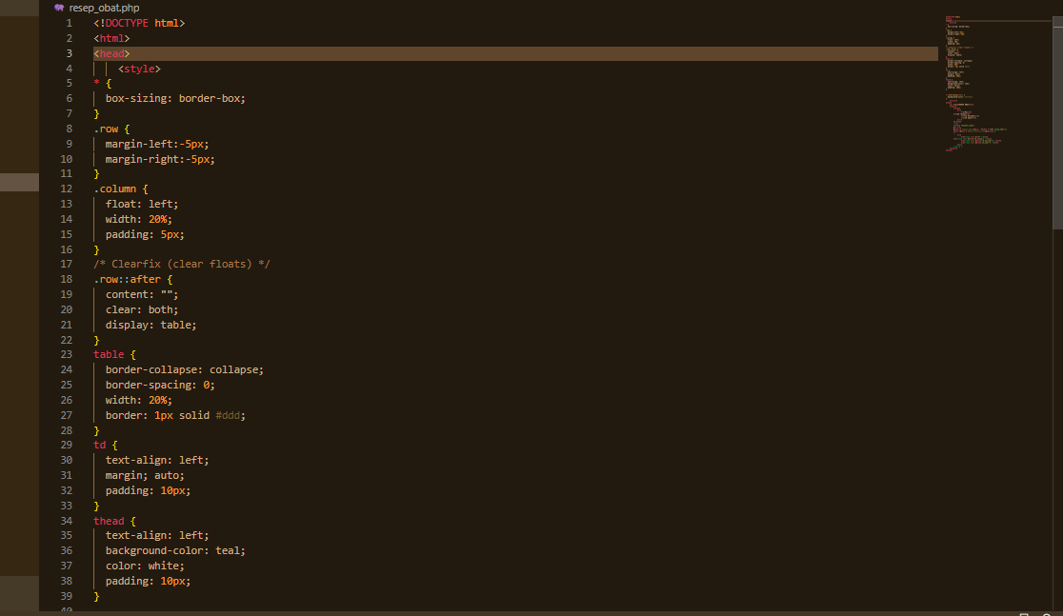Click the .row selector on line 8

(x=106, y=129)
